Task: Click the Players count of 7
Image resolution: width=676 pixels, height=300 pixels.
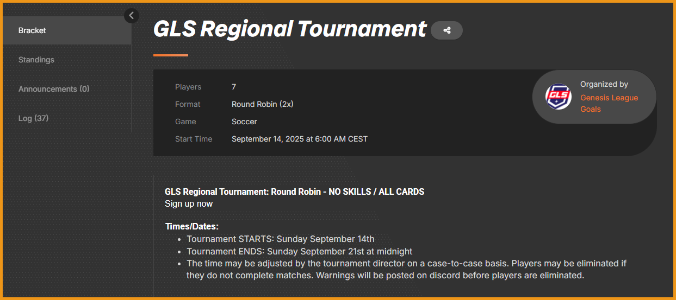Action: (x=234, y=87)
